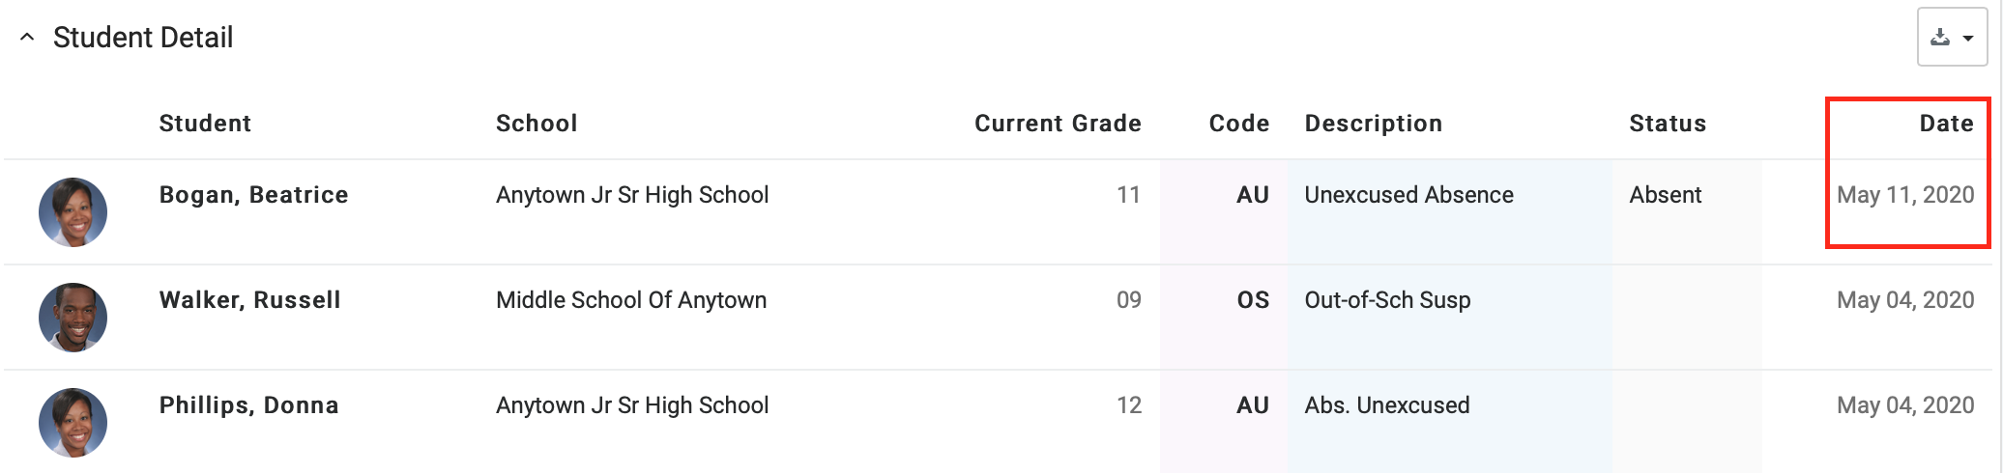Image resolution: width=2003 pixels, height=473 pixels.
Task: Select the May 11, 2020 date cell
Action: (1905, 195)
